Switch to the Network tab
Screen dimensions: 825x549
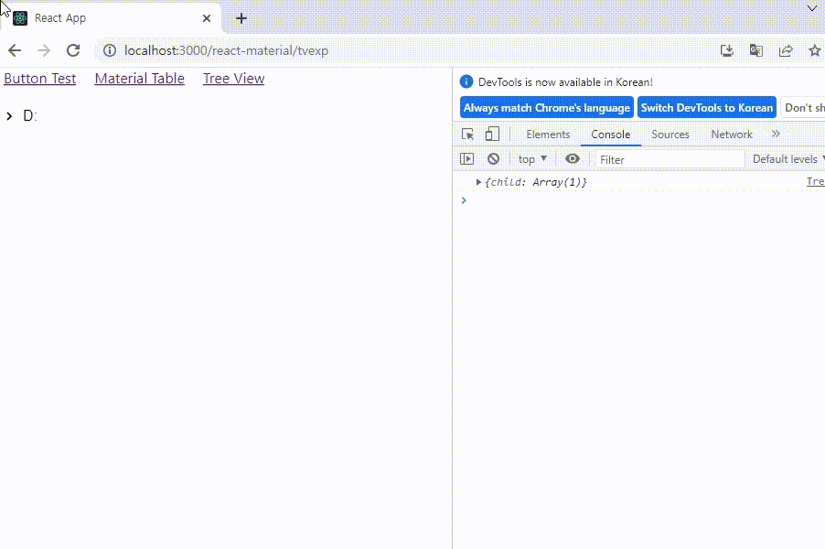pyautogui.click(x=732, y=135)
